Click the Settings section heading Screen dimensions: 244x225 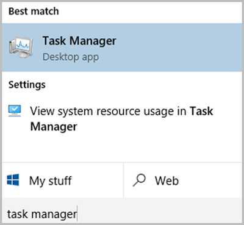27,85
